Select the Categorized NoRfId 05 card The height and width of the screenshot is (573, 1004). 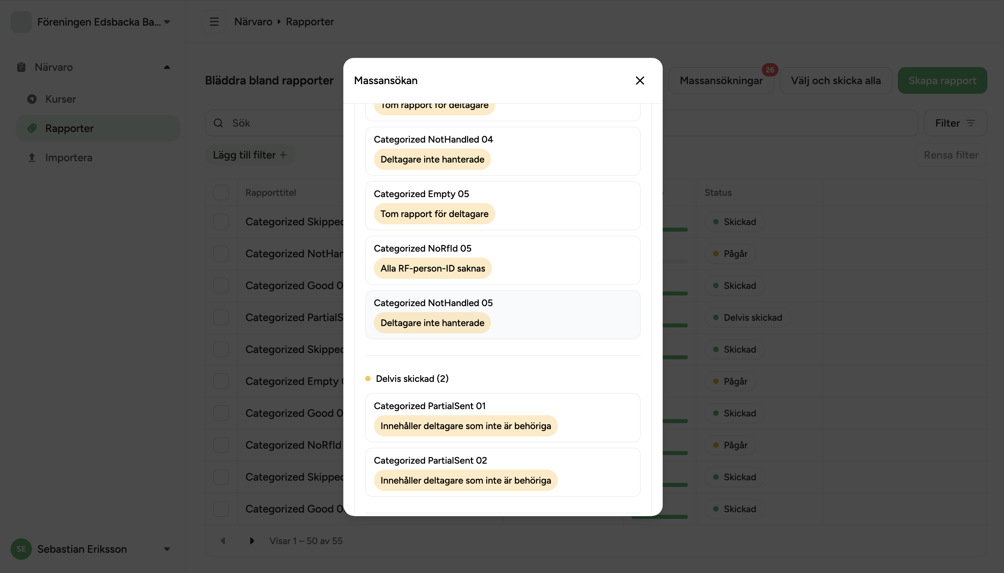click(x=503, y=260)
